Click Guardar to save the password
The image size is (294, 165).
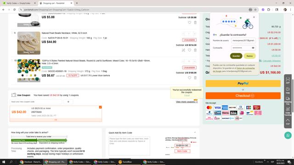pyautogui.click(x=236, y=56)
